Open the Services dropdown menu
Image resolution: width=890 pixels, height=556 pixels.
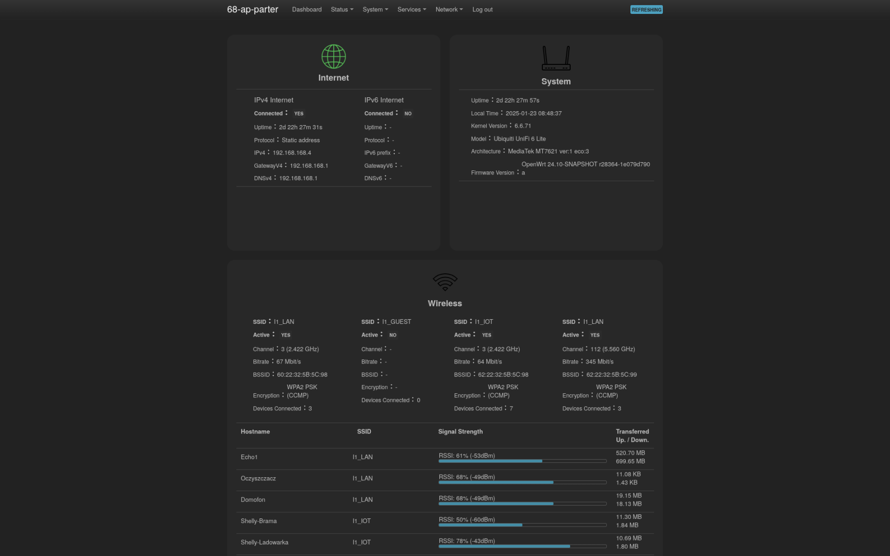412,10
